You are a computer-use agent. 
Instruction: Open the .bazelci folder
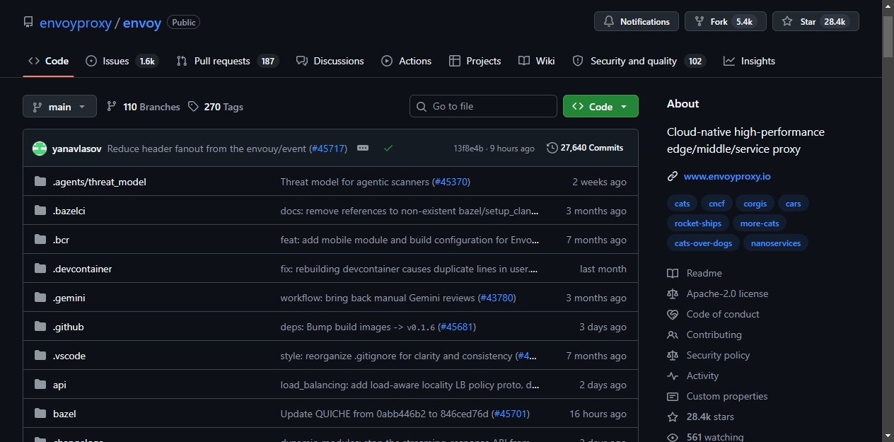pyautogui.click(x=69, y=211)
